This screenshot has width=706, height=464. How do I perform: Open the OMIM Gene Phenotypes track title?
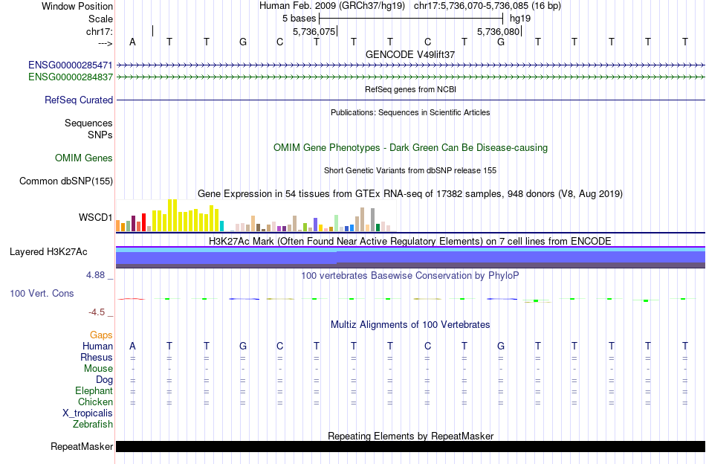tap(411, 148)
